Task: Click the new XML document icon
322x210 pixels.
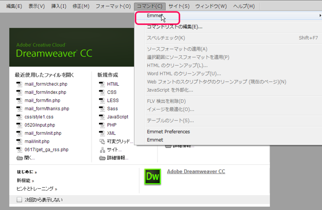Action: click(102, 134)
